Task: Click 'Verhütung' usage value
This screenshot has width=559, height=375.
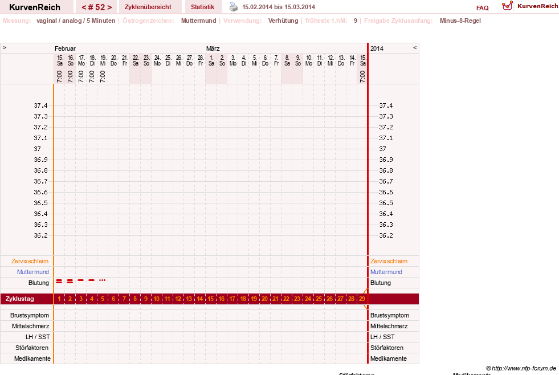Action: 283,21
